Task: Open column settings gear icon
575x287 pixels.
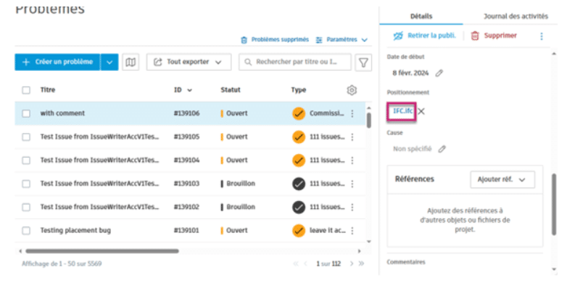Action: click(351, 90)
